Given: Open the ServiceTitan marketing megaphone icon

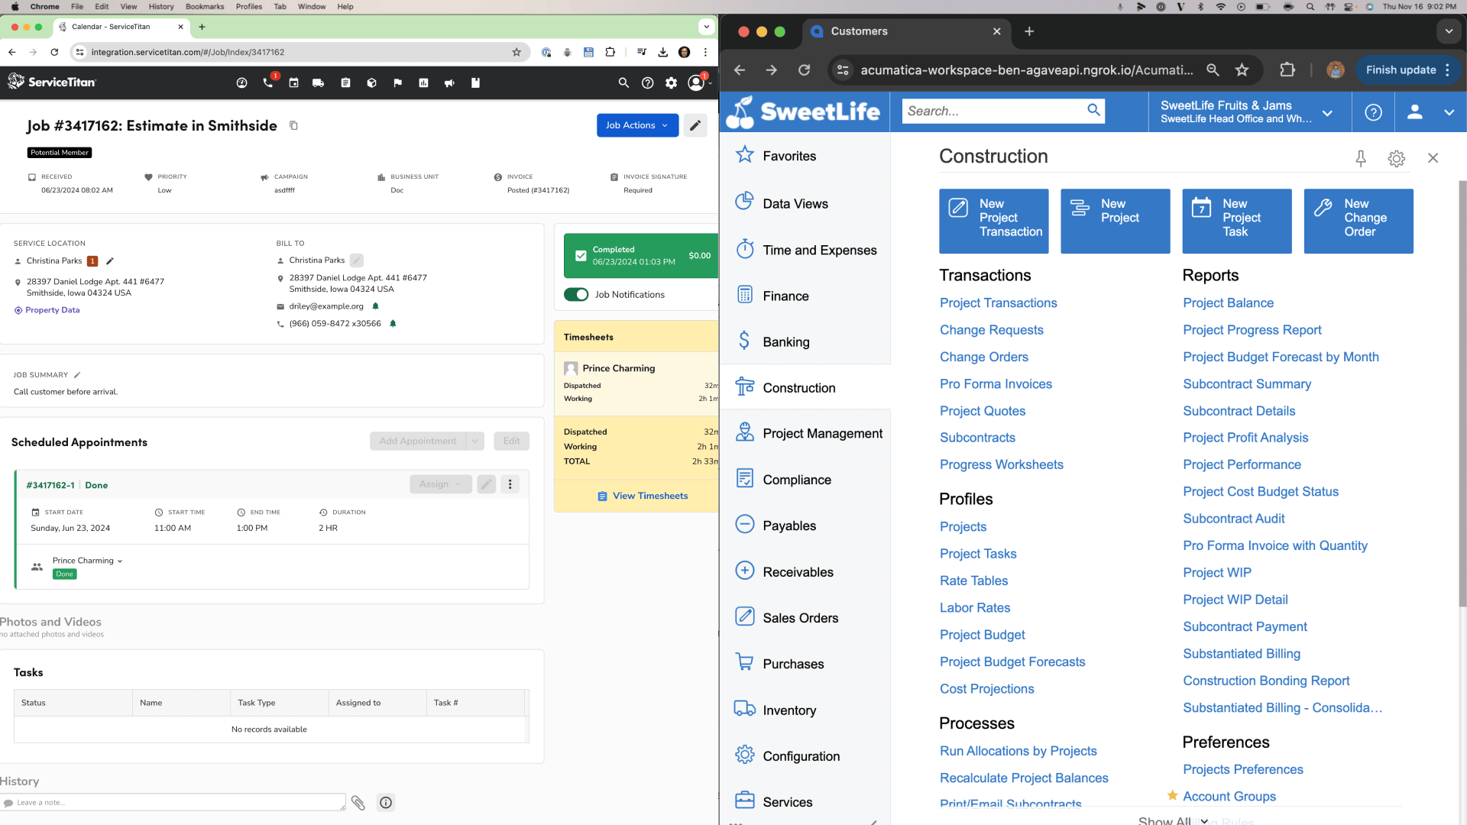Looking at the screenshot, I should (449, 82).
